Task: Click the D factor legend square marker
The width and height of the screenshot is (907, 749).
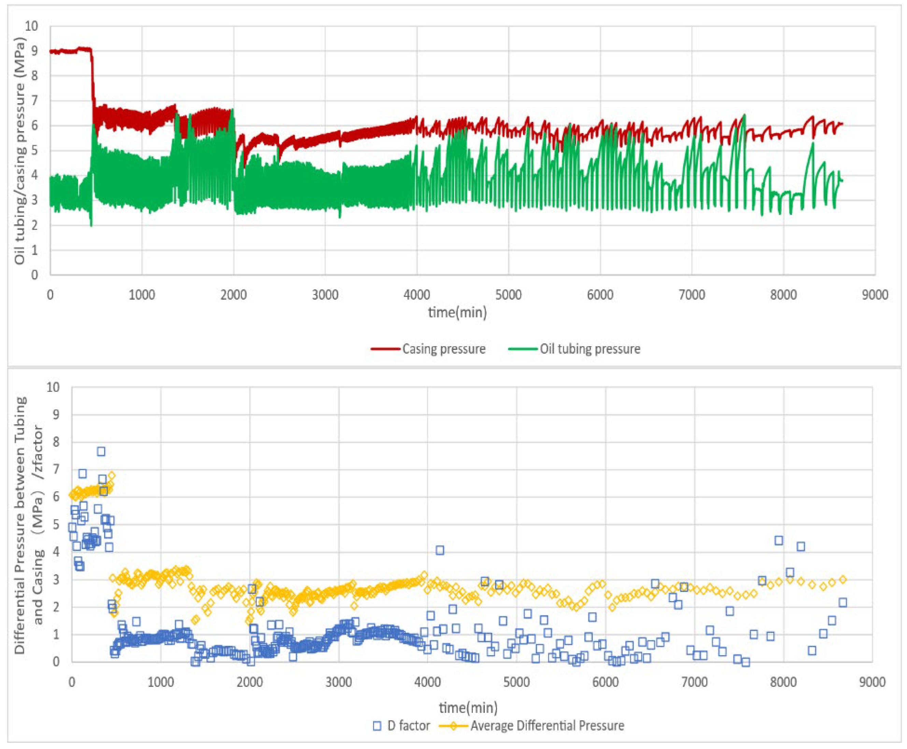Action: (377, 726)
